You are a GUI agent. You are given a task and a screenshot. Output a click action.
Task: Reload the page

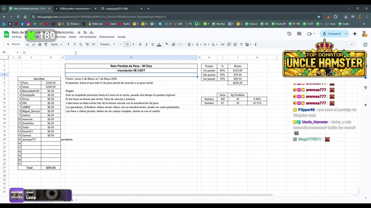click(18, 17)
